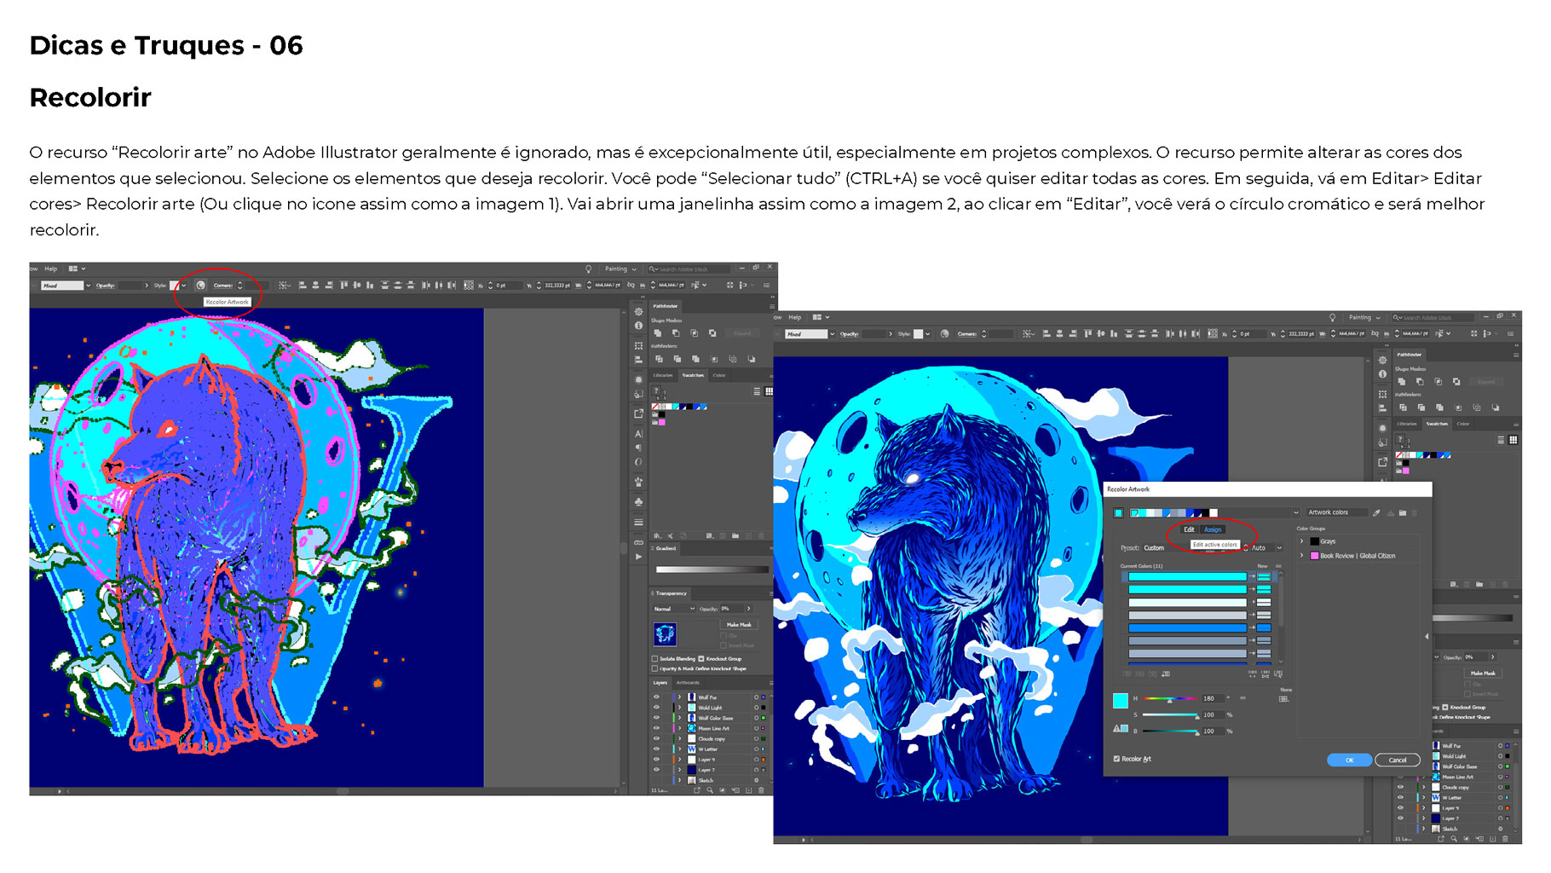Open Character panel icon in left dock
Viewport: 1551px width, 873px height.
(x=638, y=433)
